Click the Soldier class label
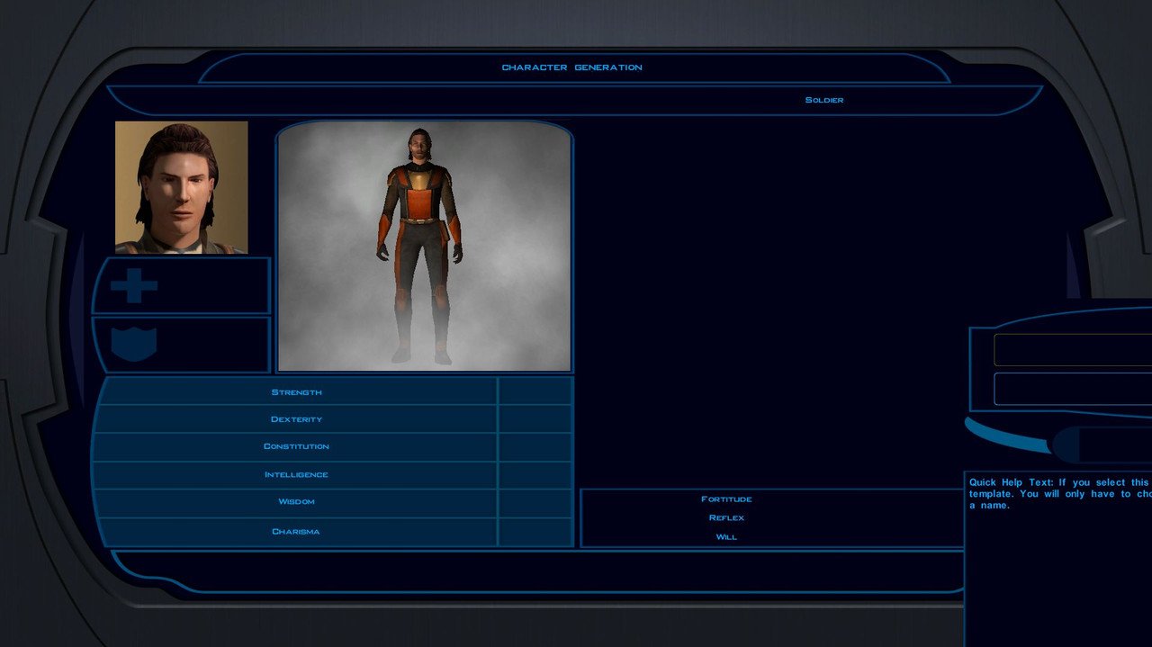Viewport: 1152px width, 647px height. [x=824, y=100]
